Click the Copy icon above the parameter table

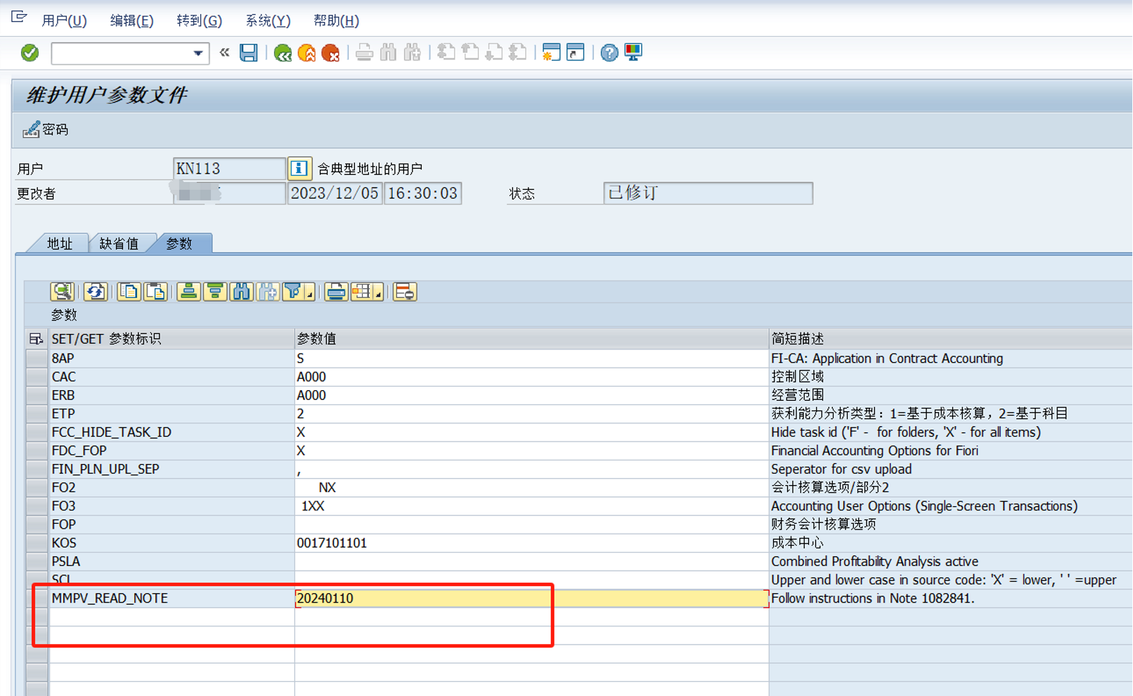click(x=129, y=291)
